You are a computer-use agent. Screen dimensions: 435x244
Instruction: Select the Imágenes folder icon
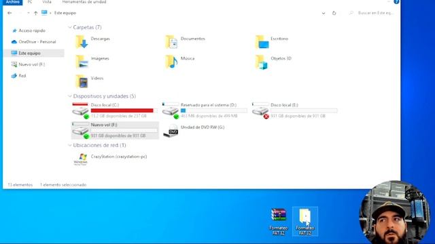(x=82, y=62)
